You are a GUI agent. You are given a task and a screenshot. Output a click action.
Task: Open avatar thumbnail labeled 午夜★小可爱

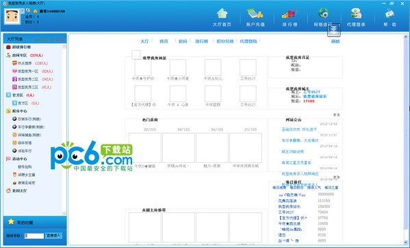(178, 68)
